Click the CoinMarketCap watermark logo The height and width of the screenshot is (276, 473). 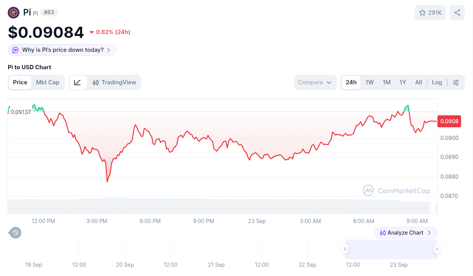pos(396,190)
